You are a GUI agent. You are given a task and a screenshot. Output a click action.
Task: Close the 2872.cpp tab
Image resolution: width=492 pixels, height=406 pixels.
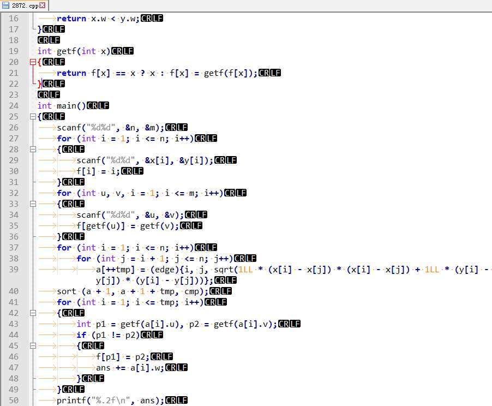point(43,5)
